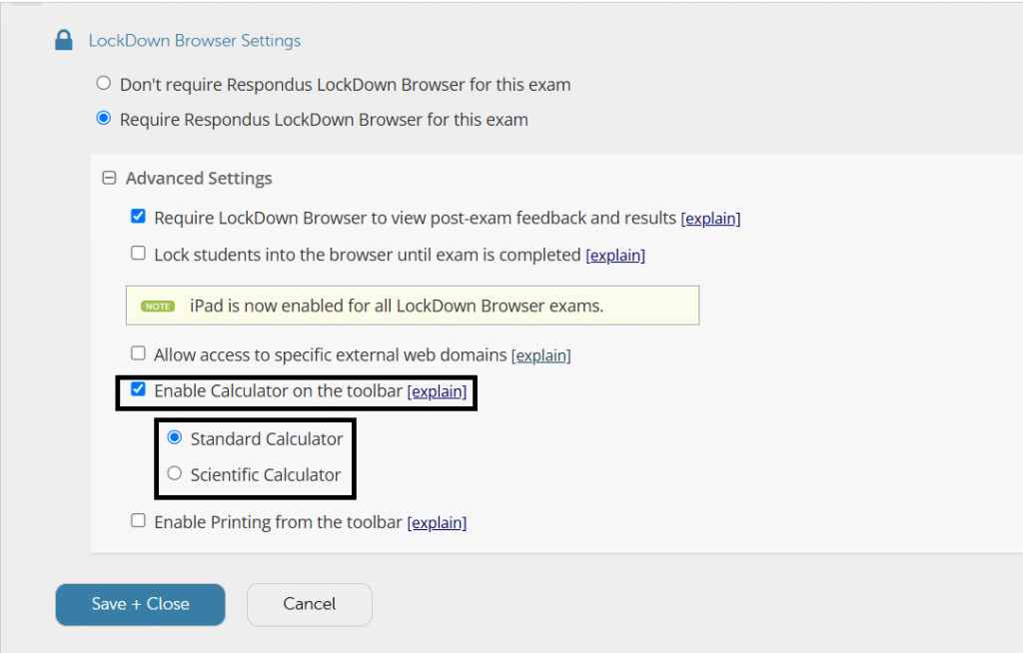
Task: Uncheck "Require LockDown Browser to view post-exam feedback"
Action: point(138,217)
